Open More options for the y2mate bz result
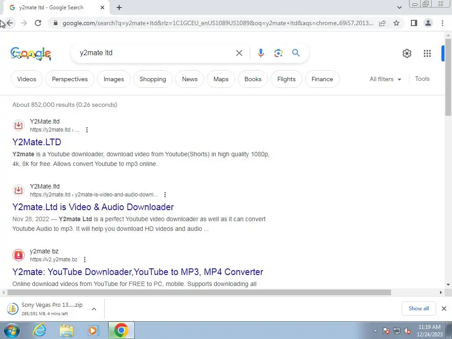 (x=84, y=260)
